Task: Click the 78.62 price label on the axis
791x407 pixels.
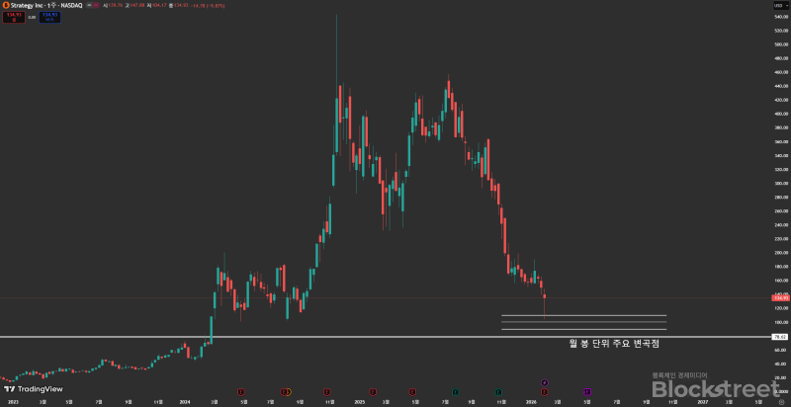Action: (777, 337)
